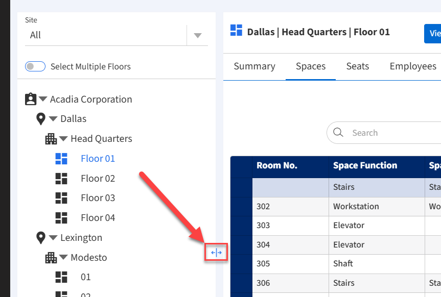Screen dimensions: 441x297
Task: Switch to the Summary tab
Action: pyautogui.click(x=254, y=66)
